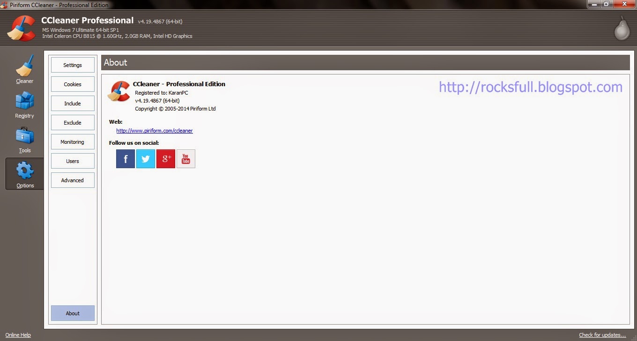Click the Google+ social icon
This screenshot has width=637, height=341.
click(166, 158)
